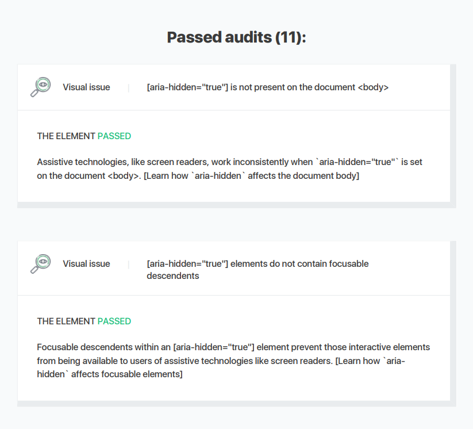Click the description beginning Assistive technologies, like screen readers
This screenshot has height=429, width=473.
tap(229, 168)
